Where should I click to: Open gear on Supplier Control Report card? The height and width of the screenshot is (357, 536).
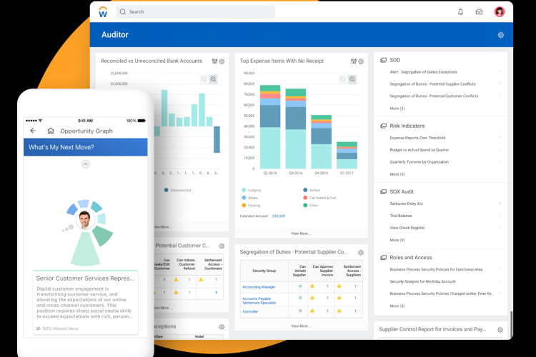(x=500, y=330)
